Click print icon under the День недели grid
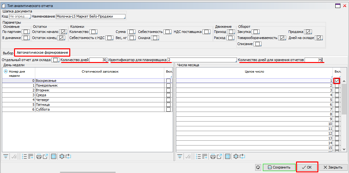The image size is (349, 173). [x=39, y=156]
